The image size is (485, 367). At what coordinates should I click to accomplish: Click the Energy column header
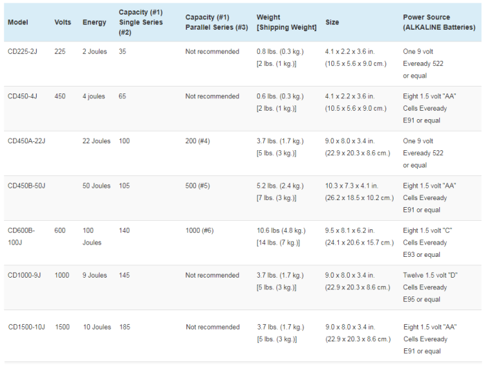pyautogui.click(x=94, y=22)
